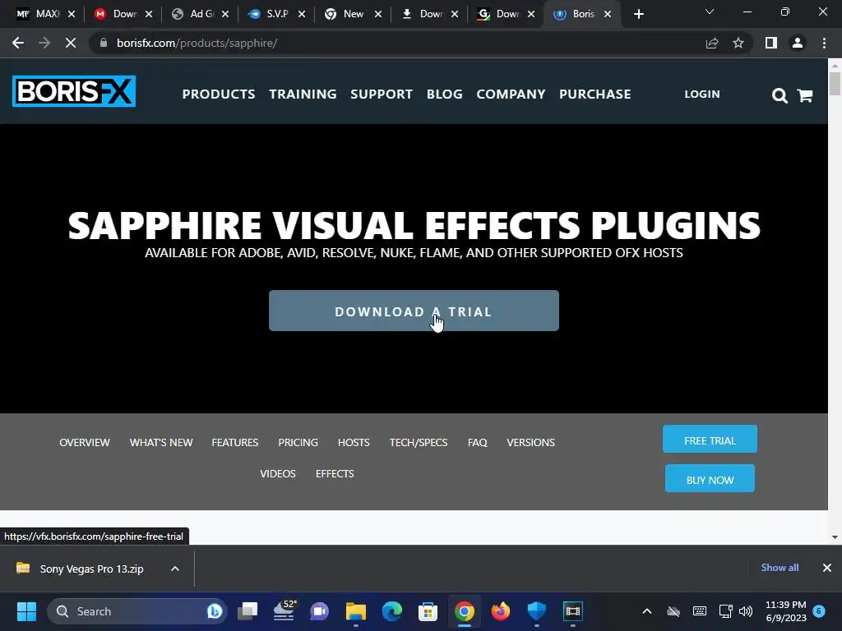842x631 pixels.
Task: Click the BUY NOW button
Action: [710, 479]
